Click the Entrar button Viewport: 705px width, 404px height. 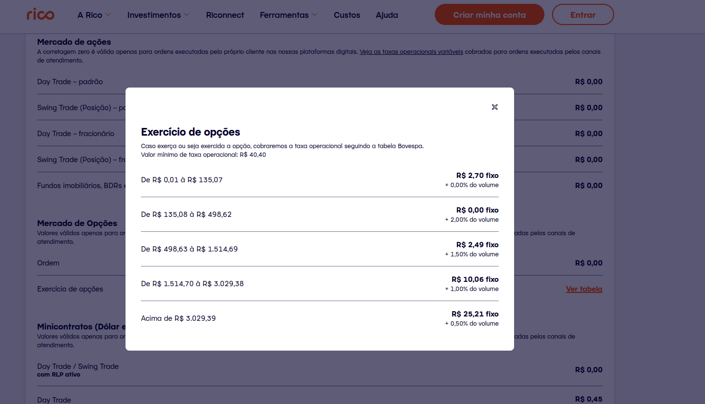point(583,14)
